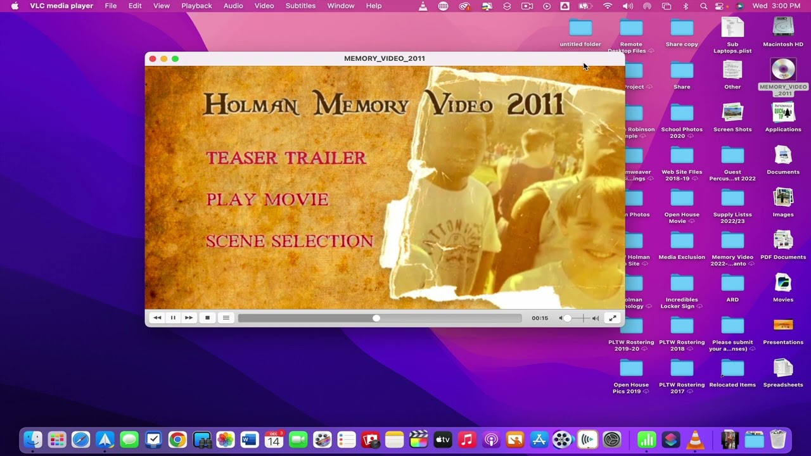
Task: Select Sub Laptops.plist file on desktop
Action: [x=732, y=35]
